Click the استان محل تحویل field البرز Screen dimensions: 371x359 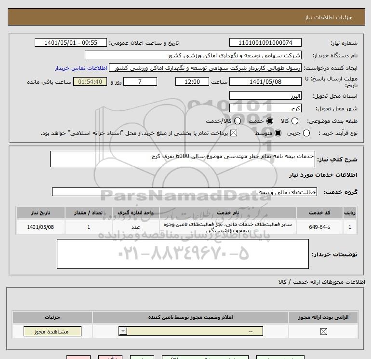[x=265, y=95]
